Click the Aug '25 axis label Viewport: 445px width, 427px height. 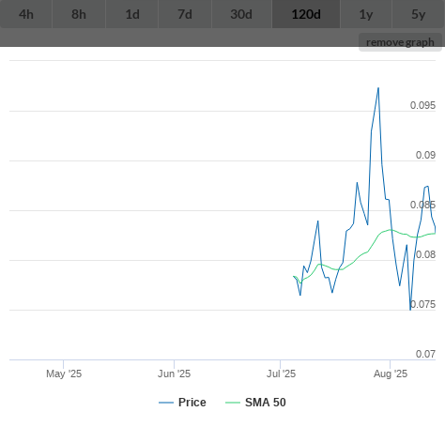(x=391, y=374)
